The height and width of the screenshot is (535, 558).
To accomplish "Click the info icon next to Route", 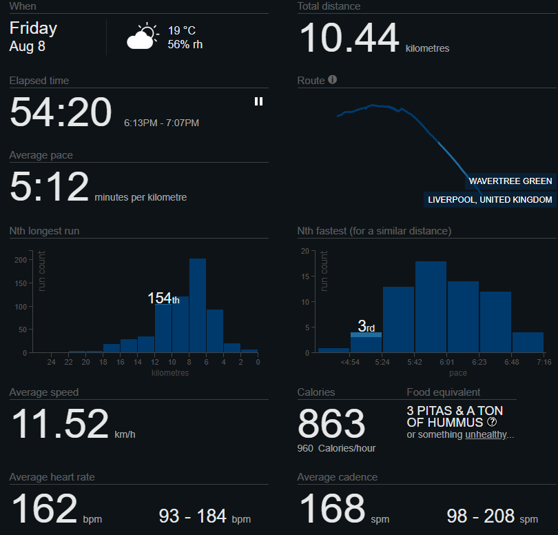I will pyautogui.click(x=333, y=80).
